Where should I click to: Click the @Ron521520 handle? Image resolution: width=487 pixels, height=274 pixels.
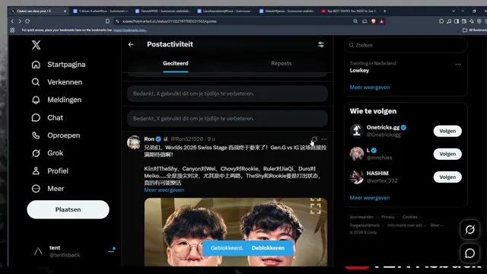(187, 139)
